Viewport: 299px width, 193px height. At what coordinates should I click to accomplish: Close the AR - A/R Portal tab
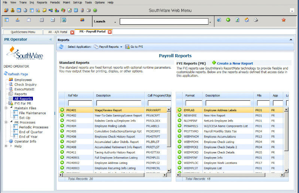72,32
